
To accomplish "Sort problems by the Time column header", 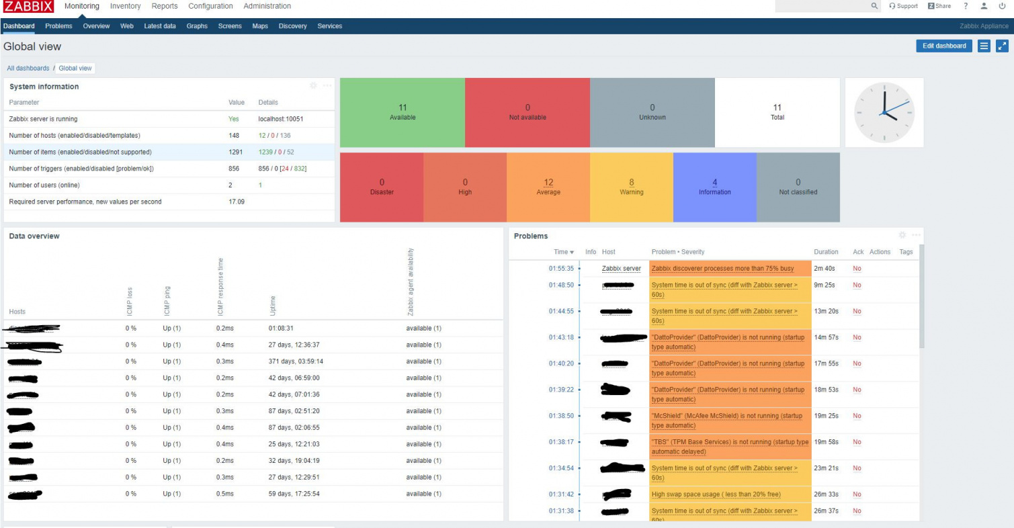I will [x=564, y=252].
